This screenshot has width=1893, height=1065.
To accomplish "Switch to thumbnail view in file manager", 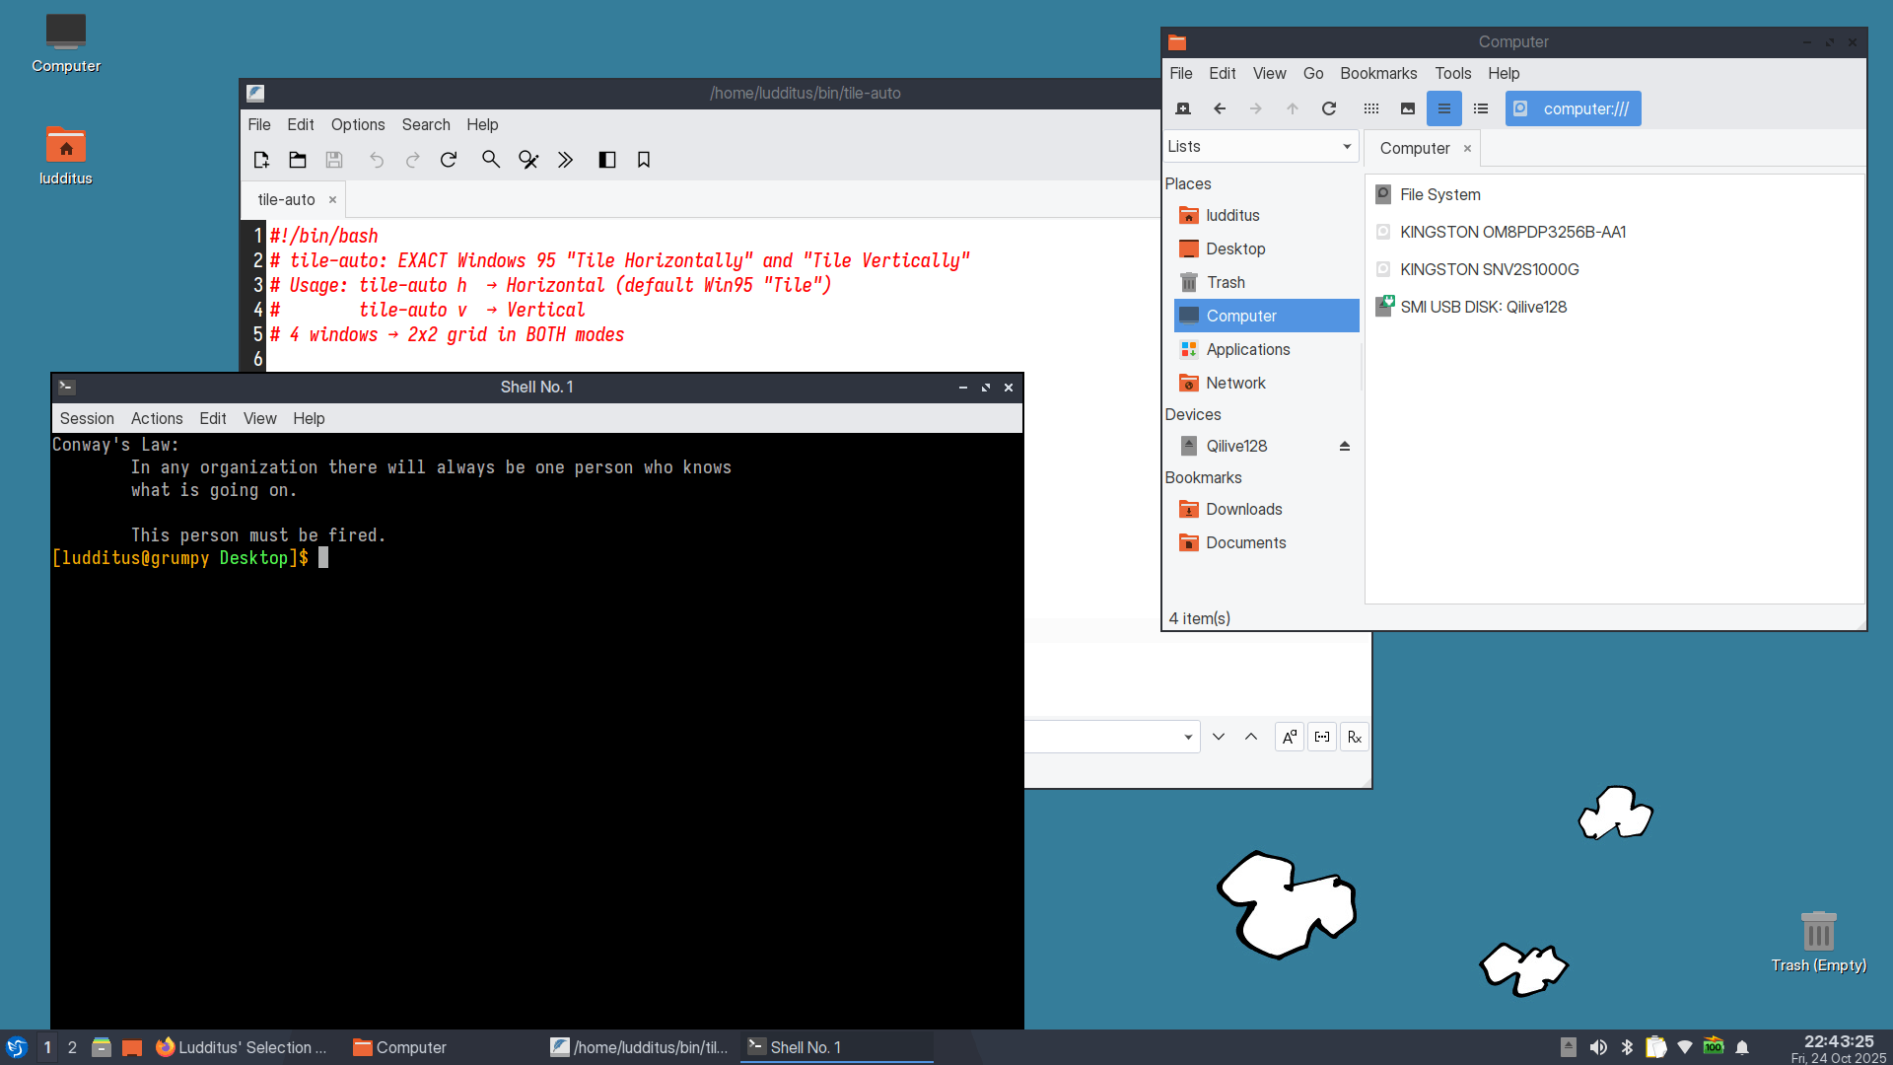I will click(1408, 108).
